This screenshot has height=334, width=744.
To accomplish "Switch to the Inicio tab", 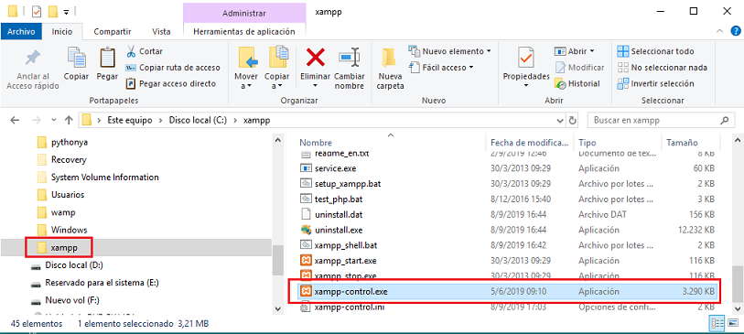I will pos(62,32).
